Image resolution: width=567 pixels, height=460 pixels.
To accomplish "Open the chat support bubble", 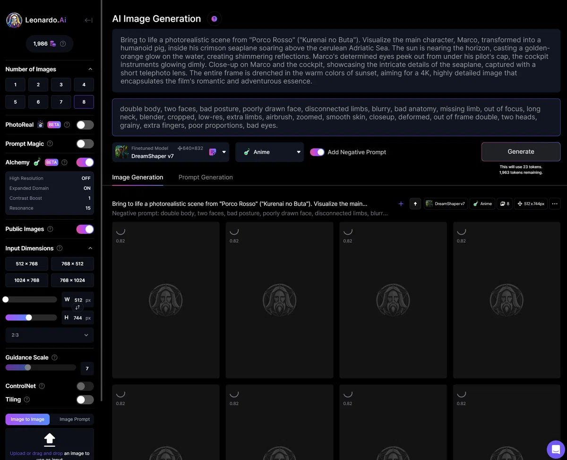I will (556, 450).
